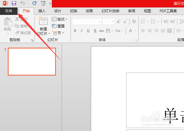The height and width of the screenshot is (131, 184).
Task: Start slideshow from beginning icon
Action: click(x=43, y=3)
